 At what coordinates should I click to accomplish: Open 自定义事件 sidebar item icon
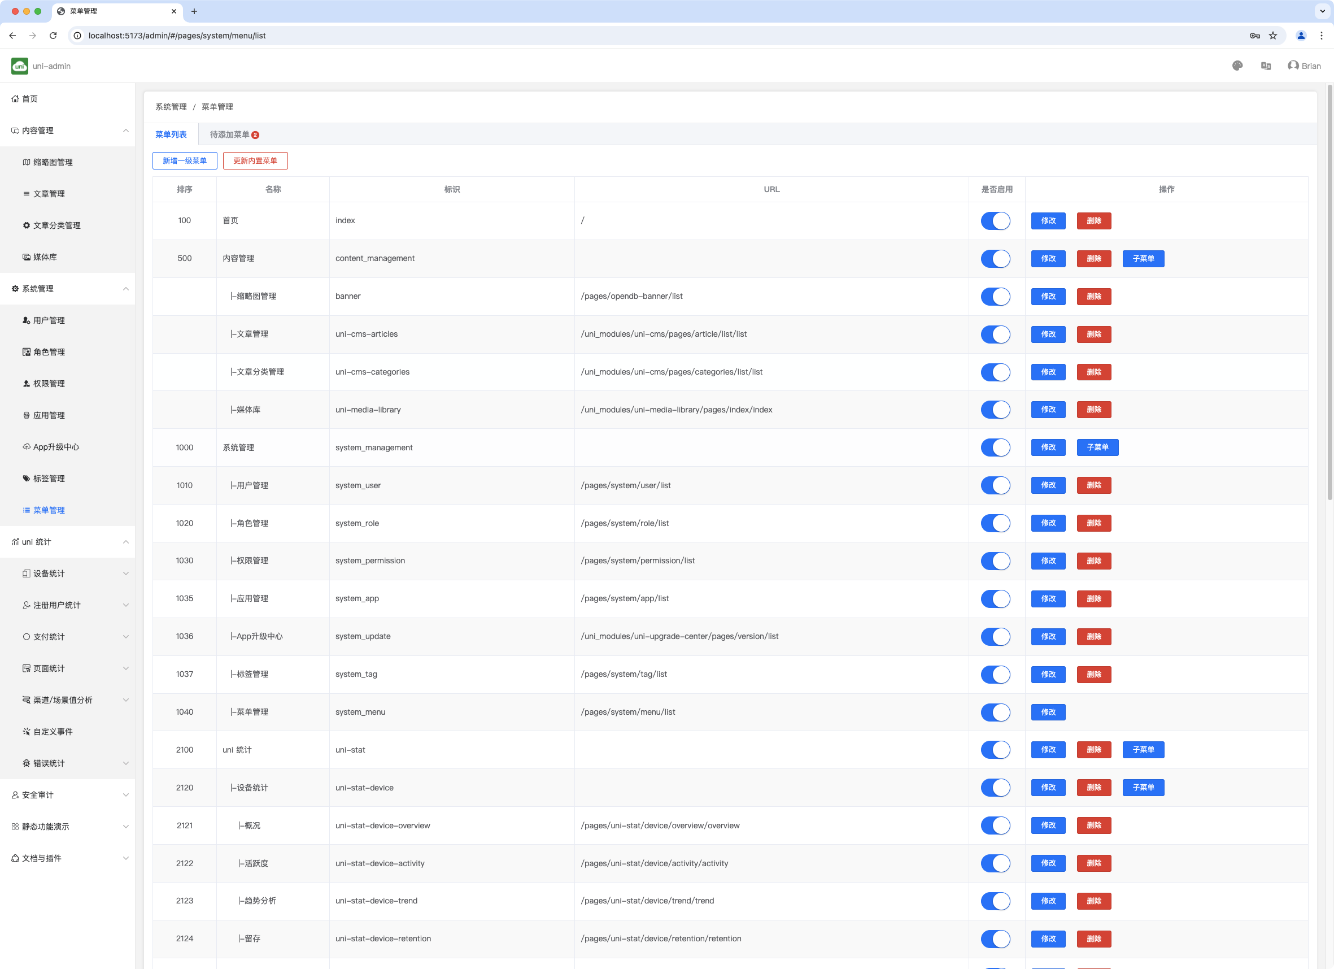click(27, 731)
